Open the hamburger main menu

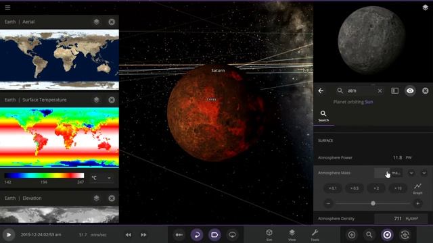(x=7, y=7)
